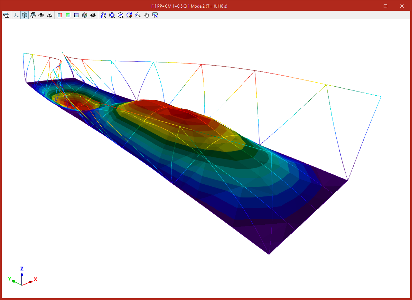Click the green square diagonal icon
This screenshot has height=300, width=412.
(x=68, y=15)
